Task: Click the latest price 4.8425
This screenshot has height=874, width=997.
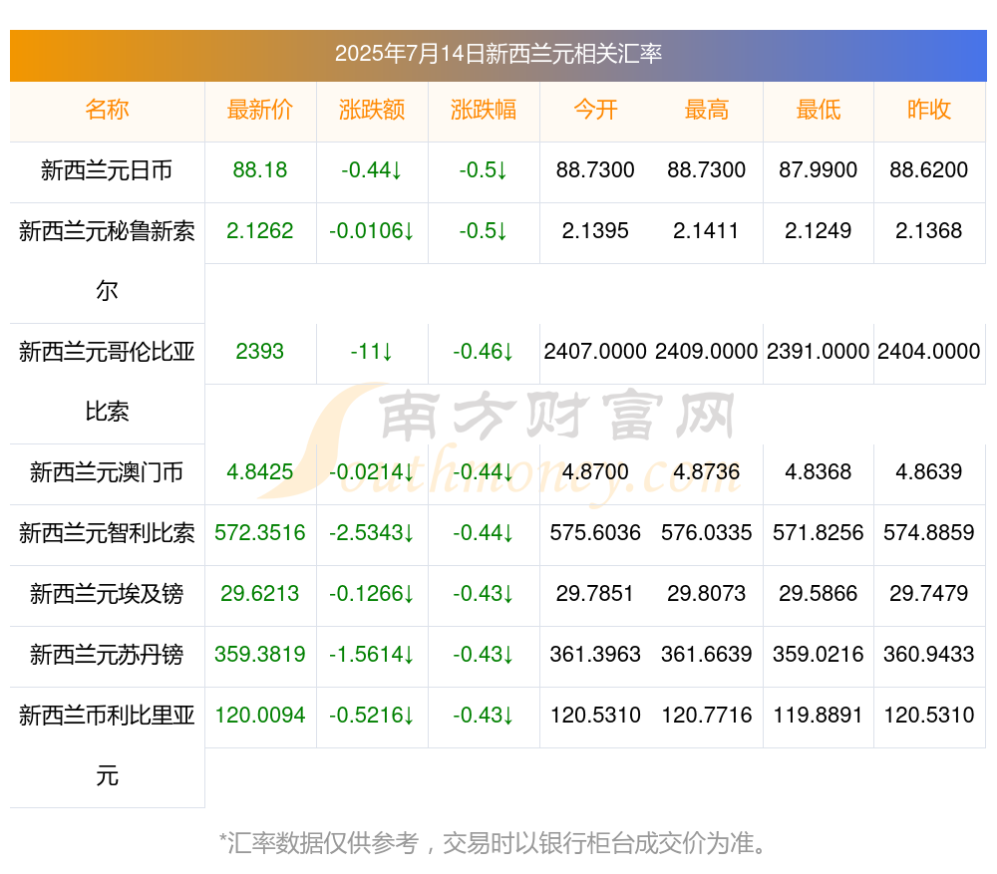Action: pos(260,472)
